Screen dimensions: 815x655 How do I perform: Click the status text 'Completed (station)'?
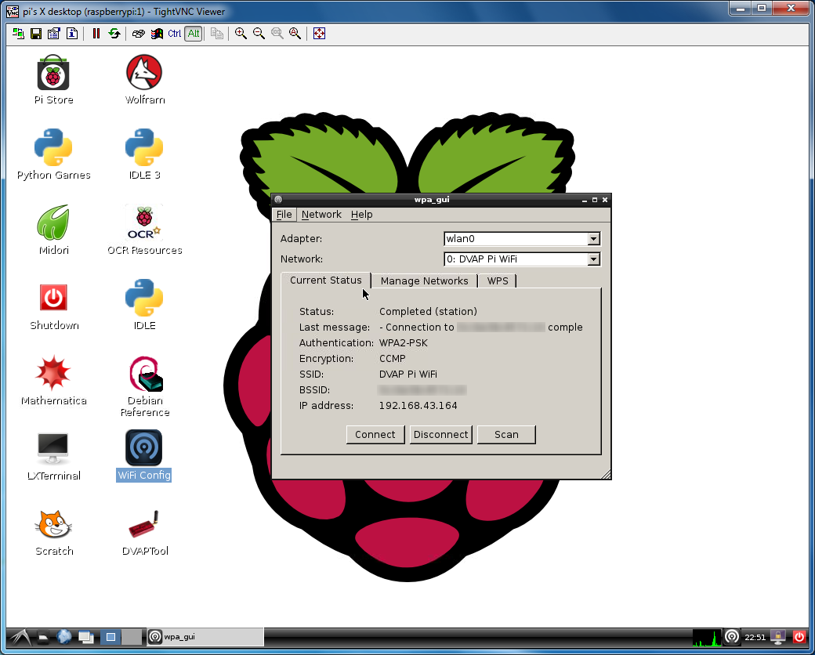point(429,311)
